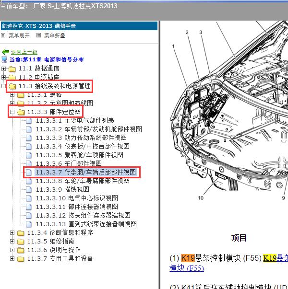The height and width of the screenshot is (289, 288).
Task: Expand the 11.2 电源插座 node
Action: (x=3, y=77)
